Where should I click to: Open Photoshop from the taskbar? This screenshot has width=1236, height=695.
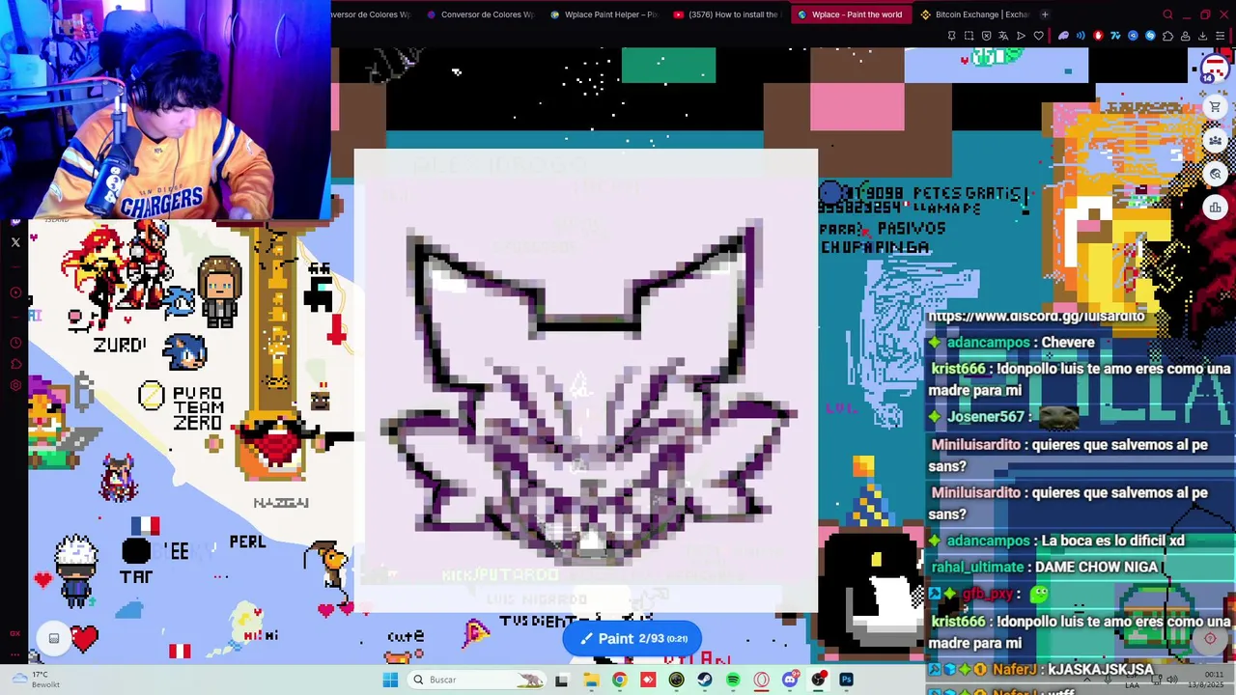847,680
